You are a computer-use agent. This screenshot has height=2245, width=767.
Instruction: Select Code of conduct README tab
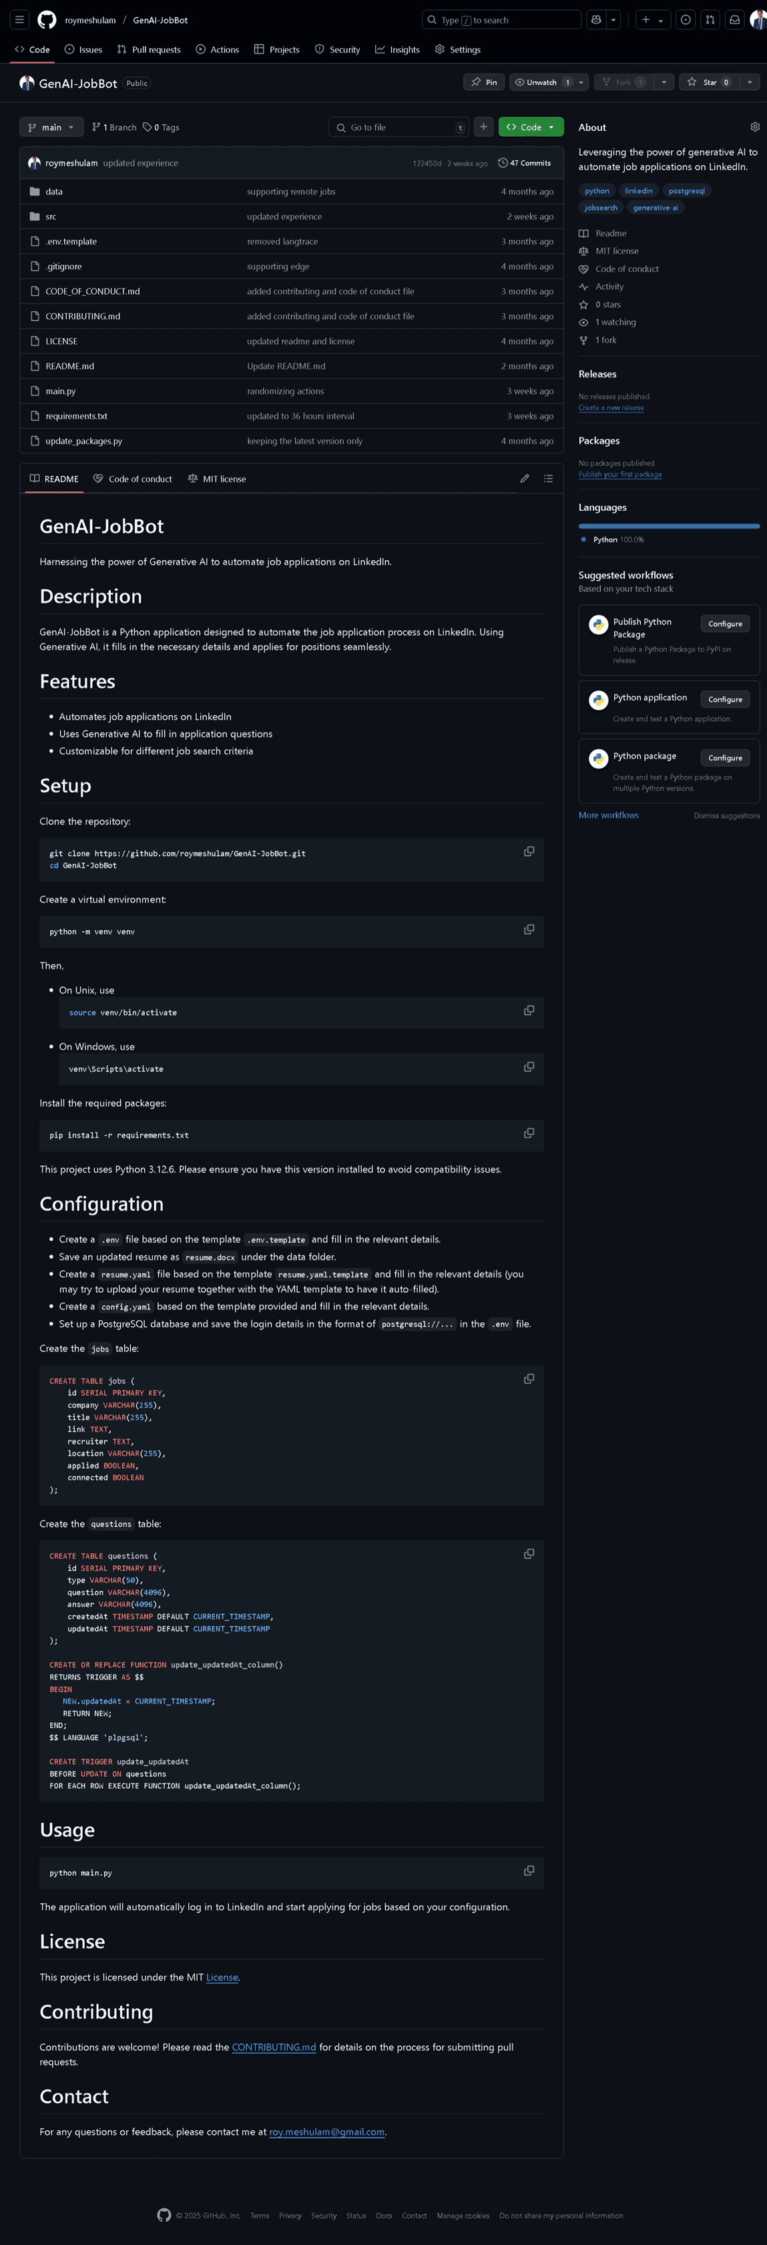tap(132, 479)
